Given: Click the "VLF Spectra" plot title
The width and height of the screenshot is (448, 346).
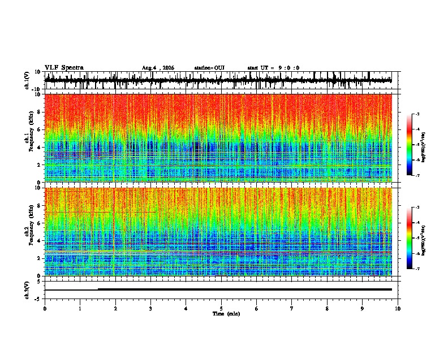Looking at the screenshot, I should [x=64, y=68].
